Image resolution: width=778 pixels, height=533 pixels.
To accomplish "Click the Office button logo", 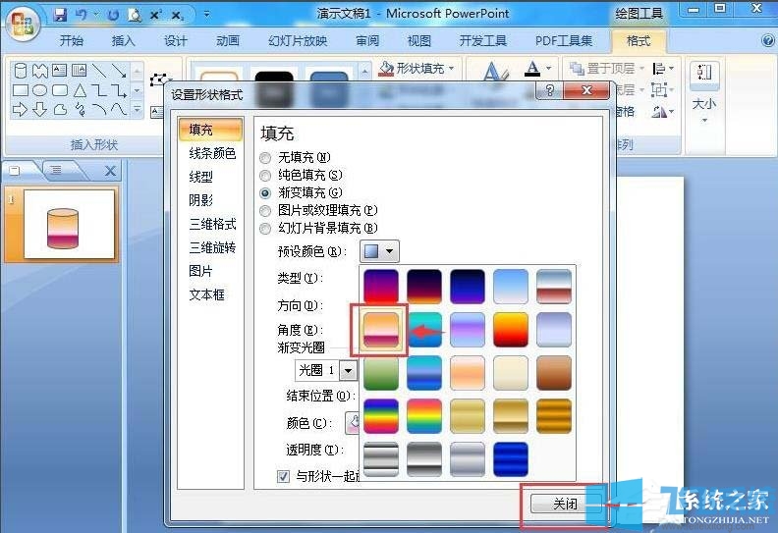I will pyautogui.click(x=25, y=22).
